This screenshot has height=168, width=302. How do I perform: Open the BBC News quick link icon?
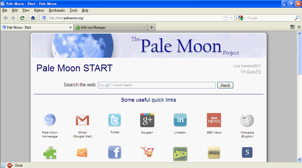[214, 120]
